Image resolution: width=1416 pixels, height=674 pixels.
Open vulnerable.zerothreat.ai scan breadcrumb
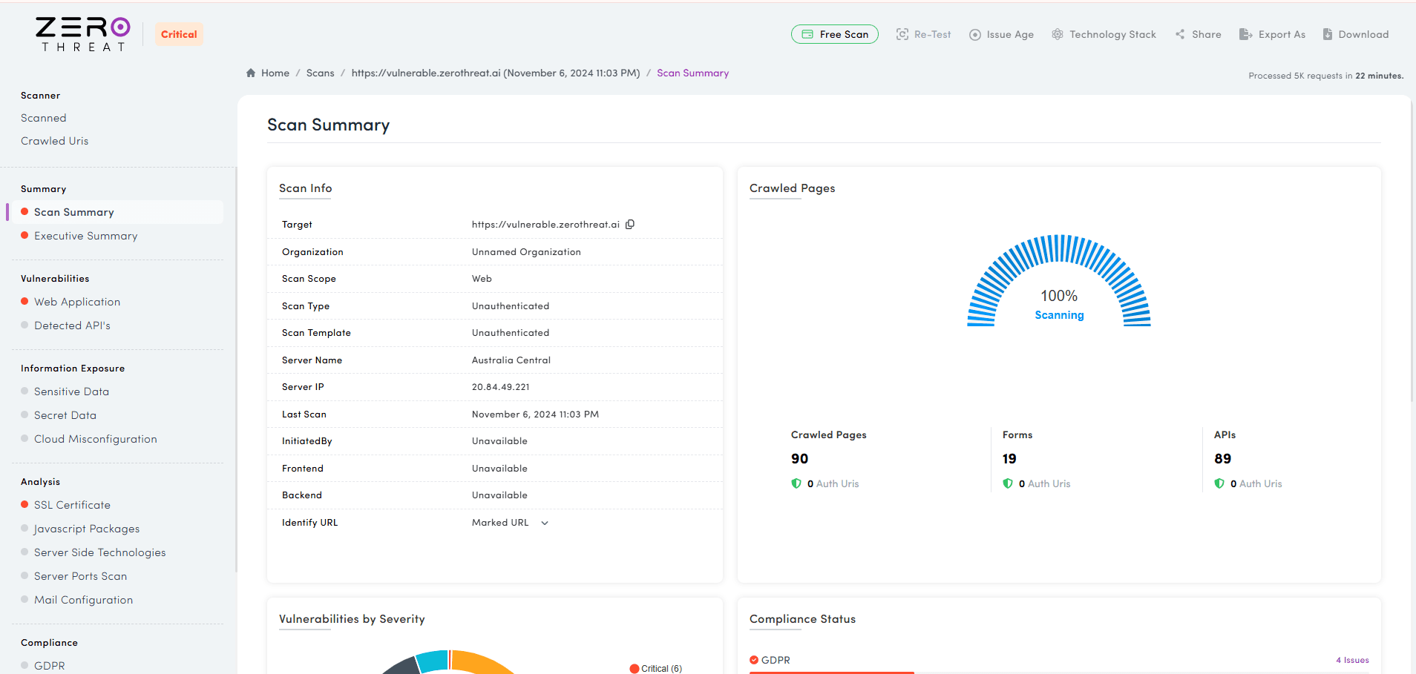(496, 73)
